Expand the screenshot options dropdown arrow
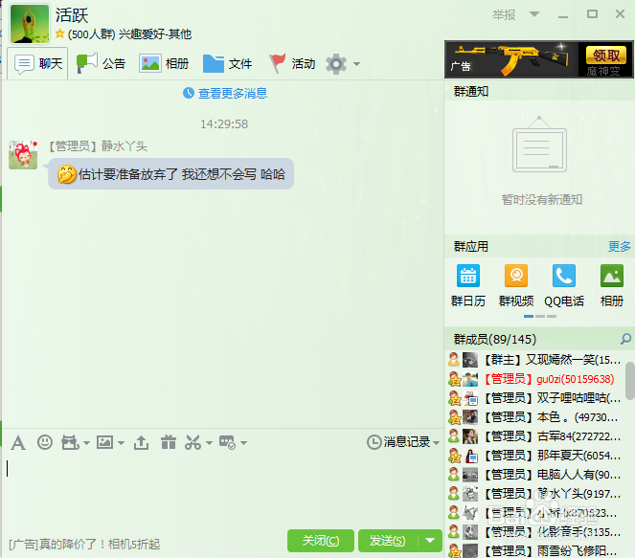 209,443
